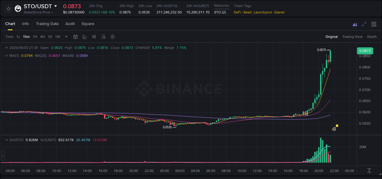Click the Gainer token tag
382x179 pixels.
pos(280,12)
